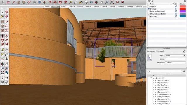Toggle visibility checkbox for Layer0
This screenshot has height=105, width=187.
(x=176, y=6)
